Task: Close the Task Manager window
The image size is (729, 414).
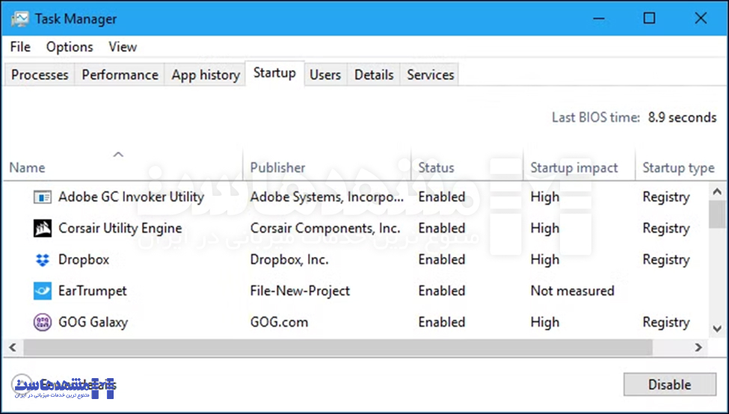Action: (700, 19)
